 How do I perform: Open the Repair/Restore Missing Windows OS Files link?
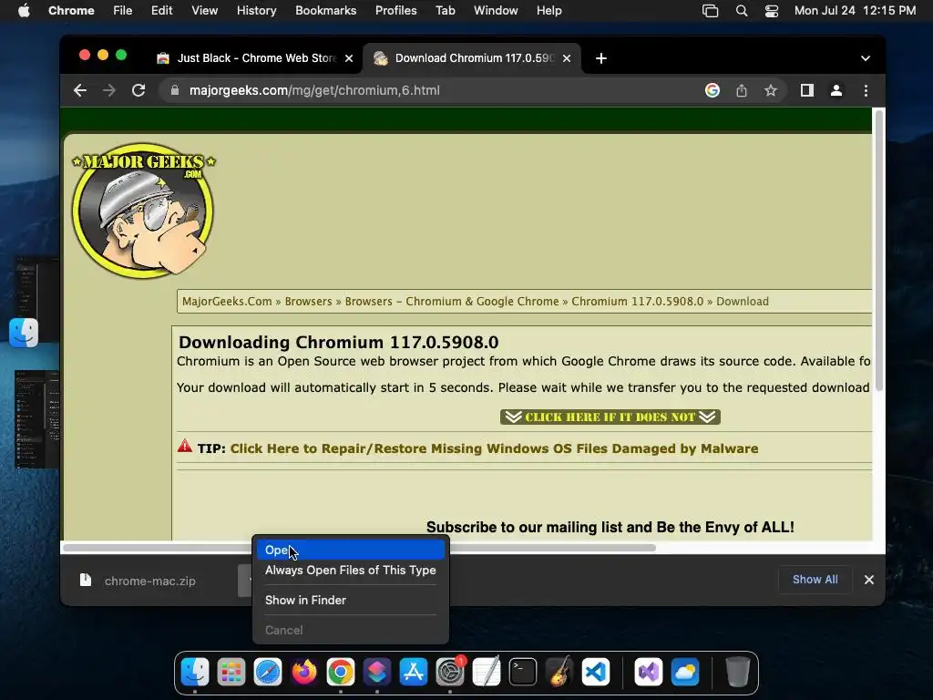coord(494,448)
